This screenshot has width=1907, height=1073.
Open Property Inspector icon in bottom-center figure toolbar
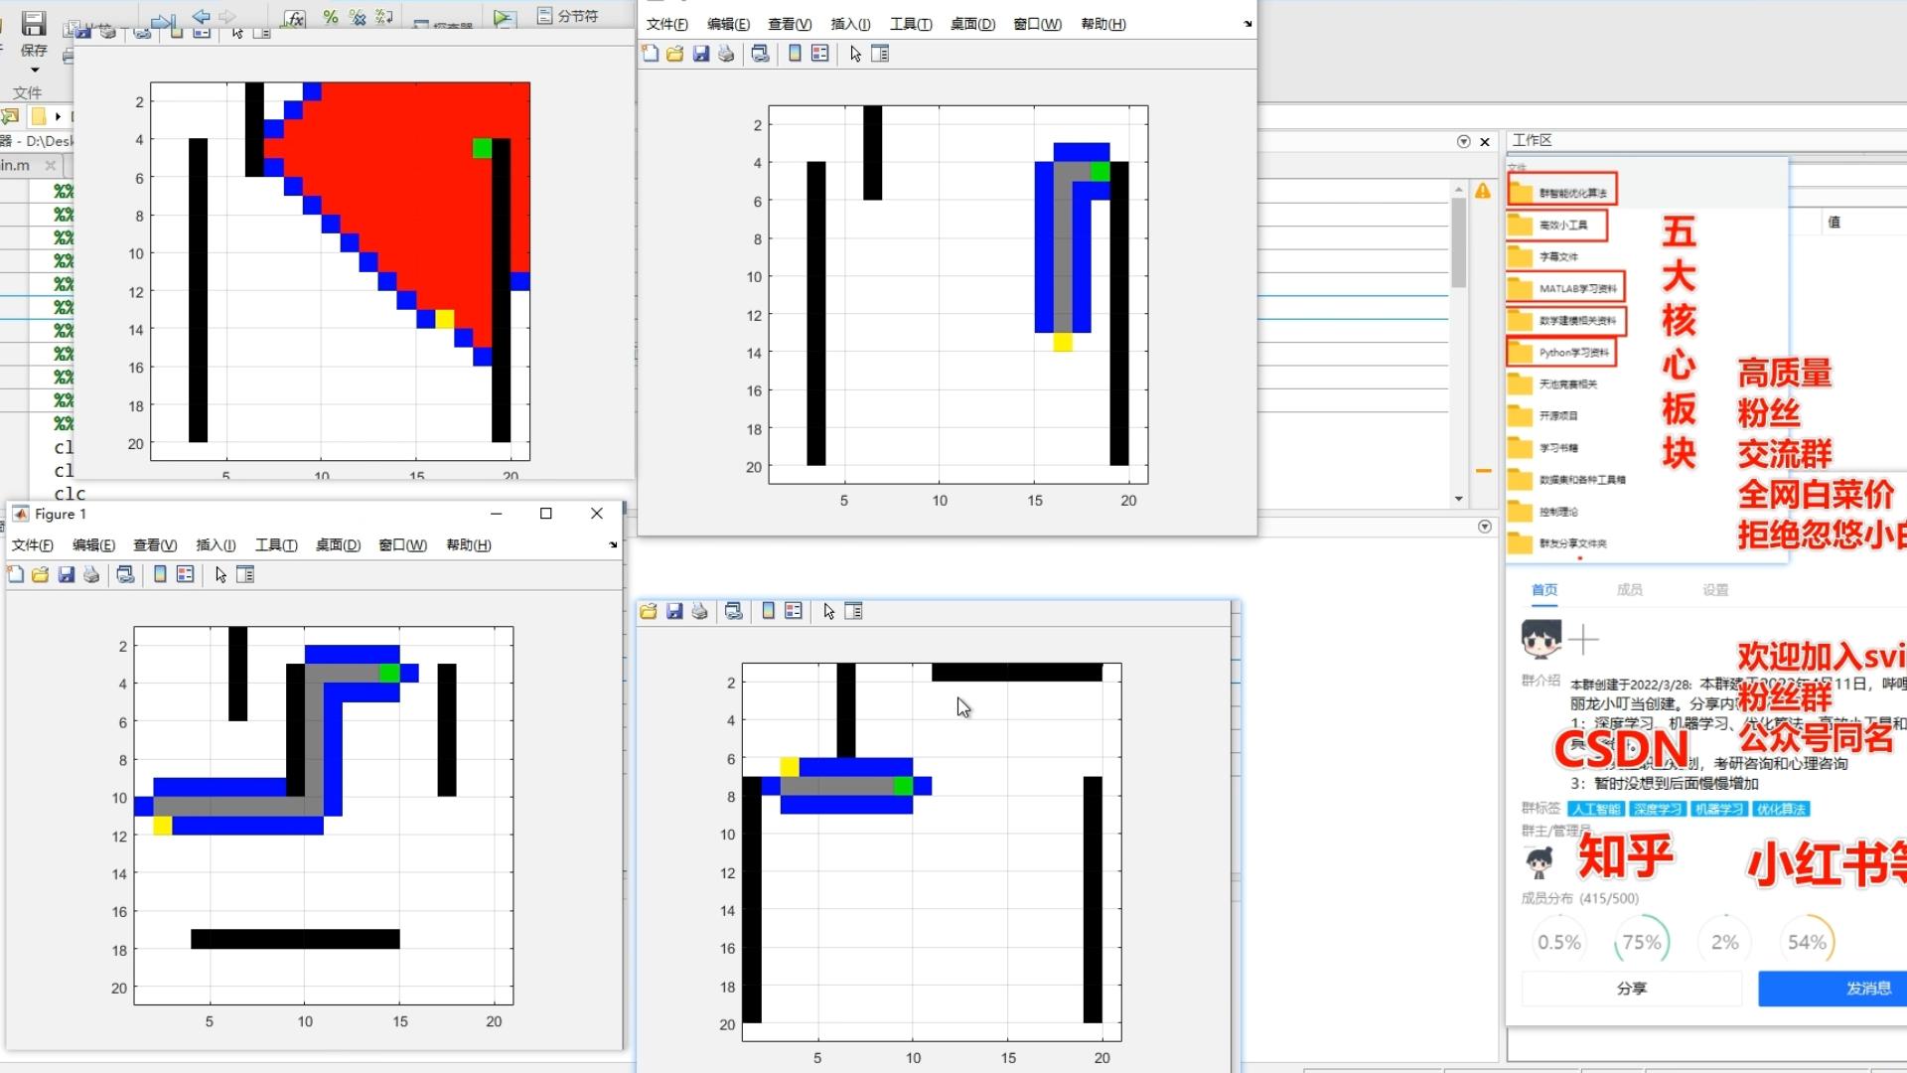pos(853,611)
